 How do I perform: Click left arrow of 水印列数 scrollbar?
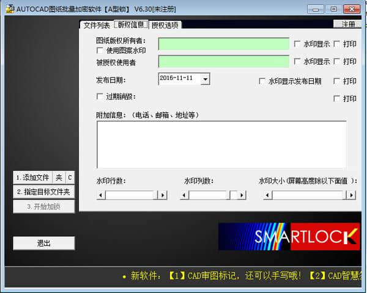[185, 195]
